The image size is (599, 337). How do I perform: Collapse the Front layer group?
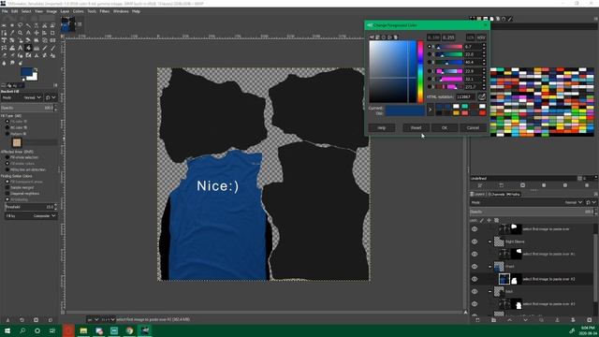pos(489,266)
